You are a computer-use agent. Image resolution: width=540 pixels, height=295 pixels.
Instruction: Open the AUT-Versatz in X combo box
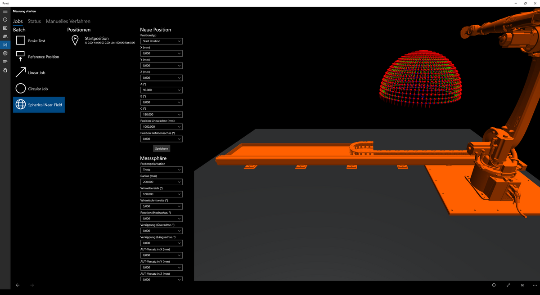coord(161,255)
